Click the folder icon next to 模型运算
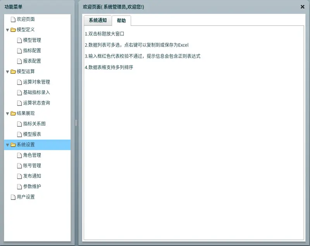Screen dimensions: 310x246 tap(12, 71)
